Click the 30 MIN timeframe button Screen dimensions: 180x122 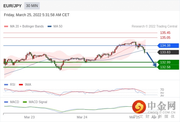(x=32, y=6)
